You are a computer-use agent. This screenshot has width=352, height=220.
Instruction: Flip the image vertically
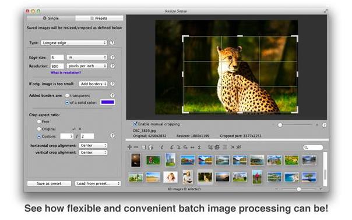[199, 147]
